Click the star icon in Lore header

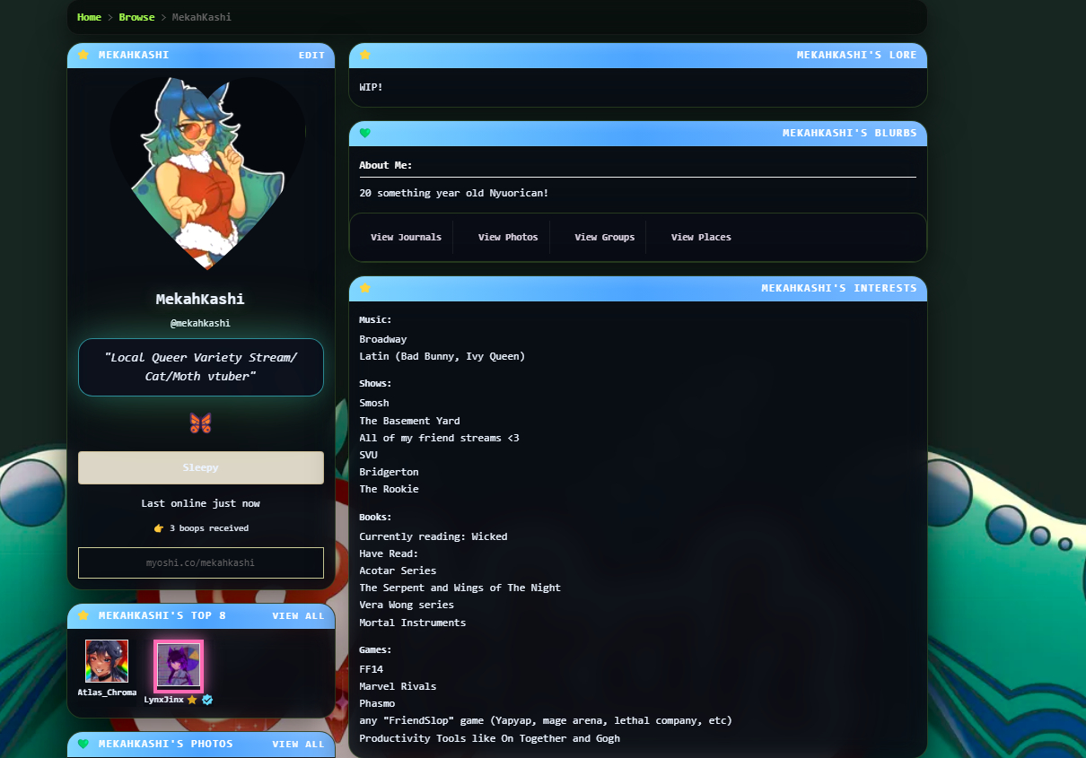[365, 55]
